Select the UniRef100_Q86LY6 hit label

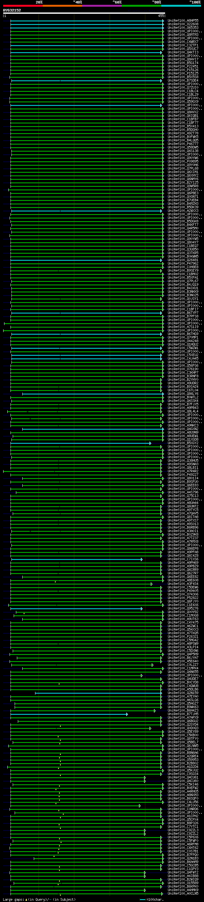click(x=183, y=394)
